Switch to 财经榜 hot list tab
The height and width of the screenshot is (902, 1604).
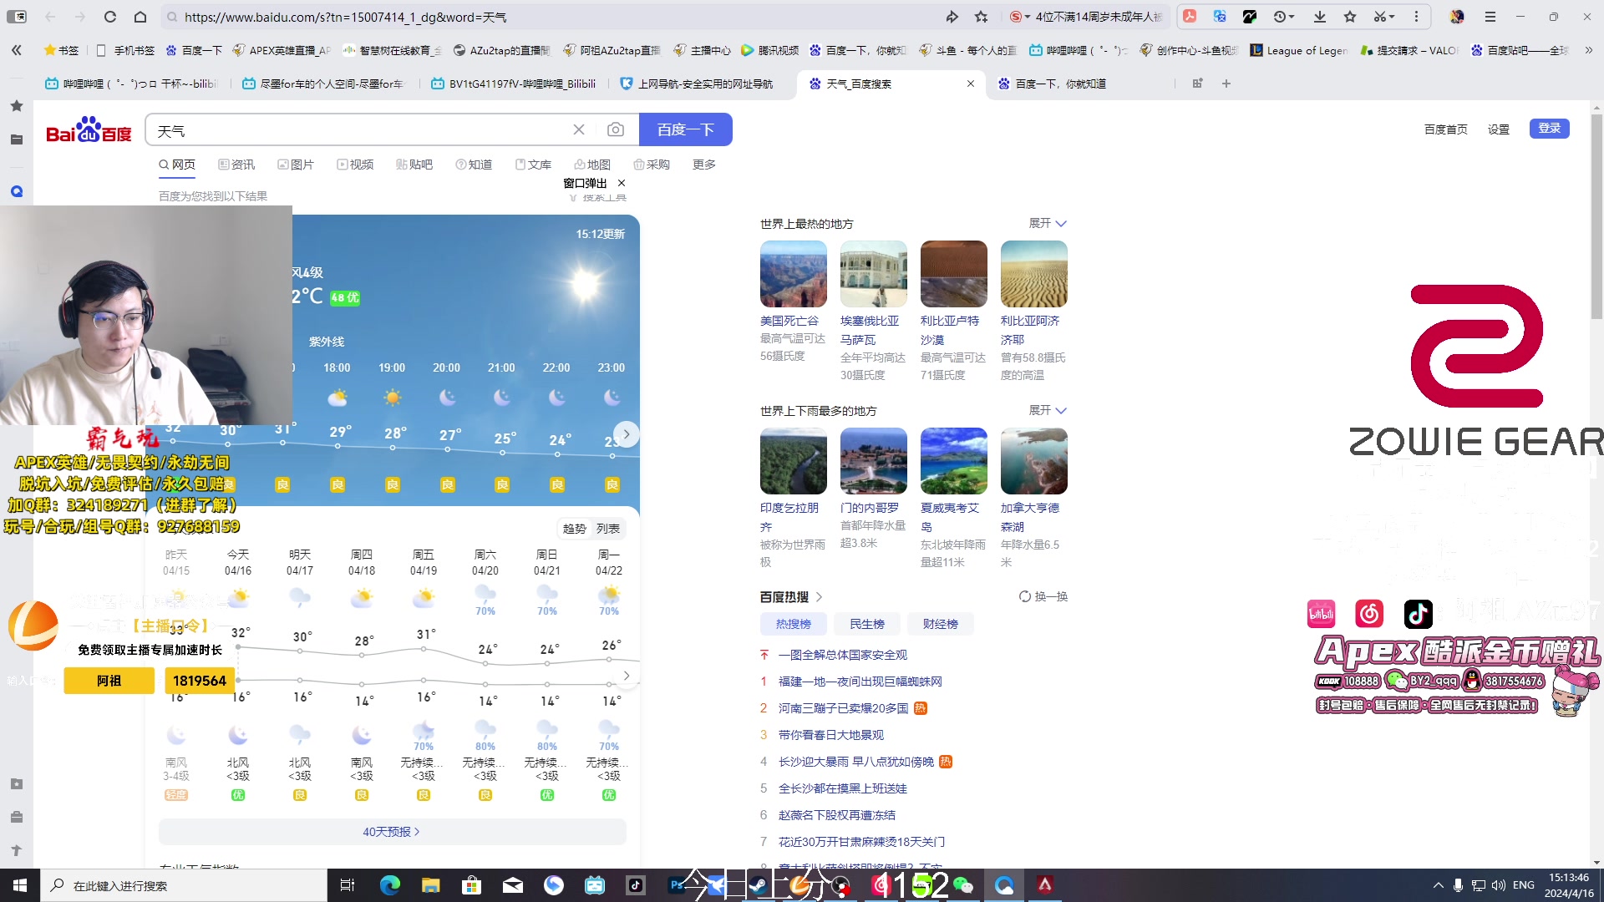coord(940,624)
